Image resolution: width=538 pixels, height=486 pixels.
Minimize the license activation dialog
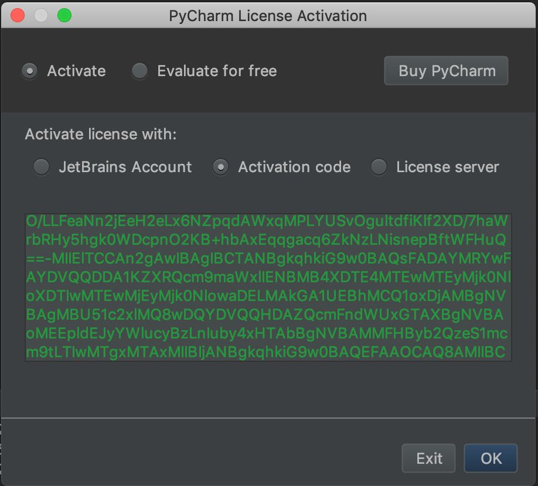(41, 16)
